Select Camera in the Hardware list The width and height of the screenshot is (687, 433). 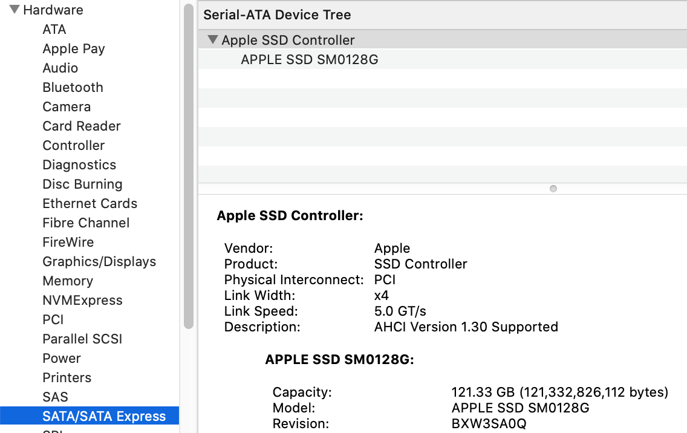click(x=67, y=106)
